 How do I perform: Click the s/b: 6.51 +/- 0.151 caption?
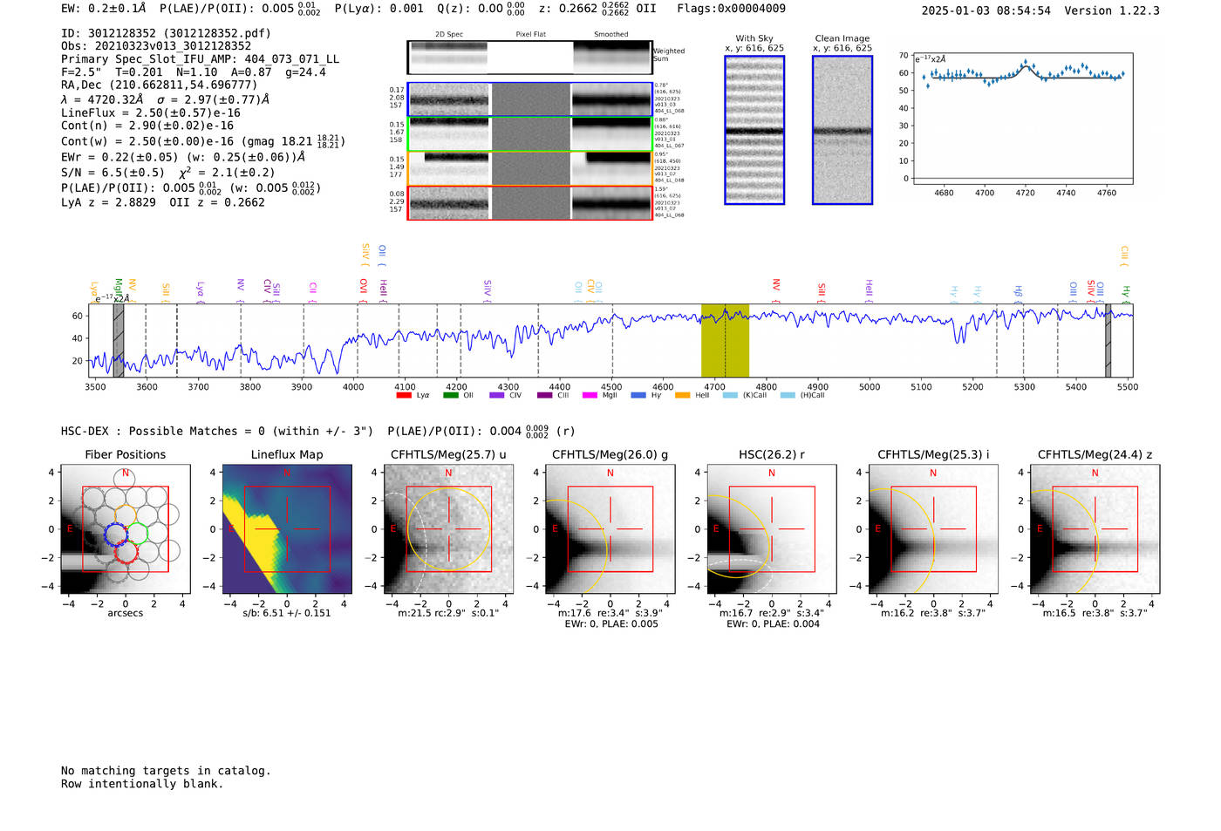pyautogui.click(x=287, y=613)
